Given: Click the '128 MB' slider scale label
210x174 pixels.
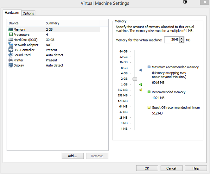Looking at the screenshot, I should click(123, 101).
